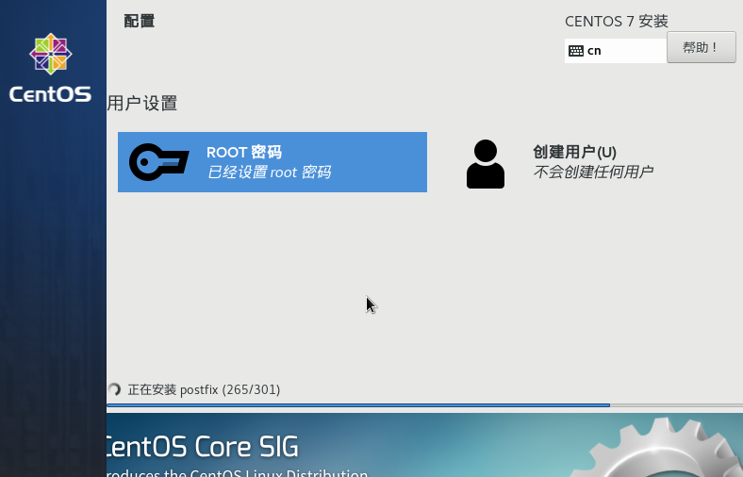Open the 帮助！ help button
This screenshot has width=743, height=477.
[701, 47]
